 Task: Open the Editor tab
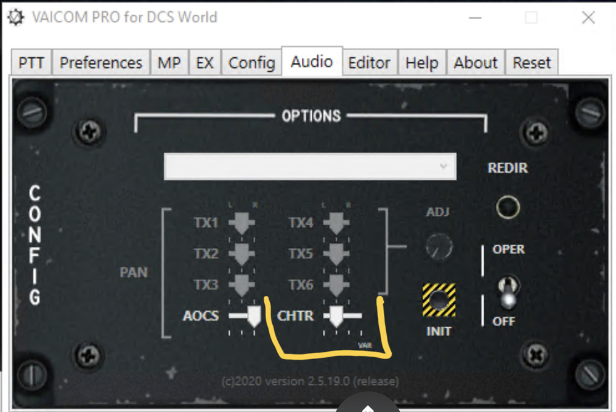tap(370, 62)
